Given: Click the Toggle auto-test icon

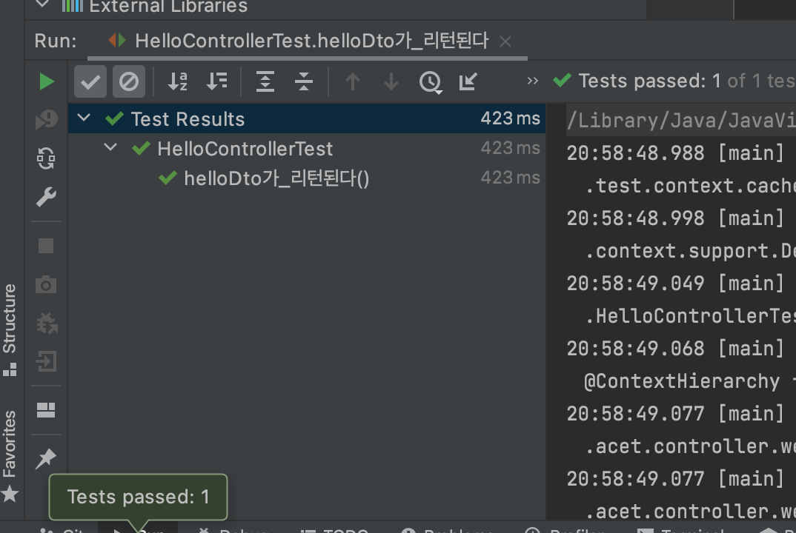Looking at the screenshot, I should [46, 158].
